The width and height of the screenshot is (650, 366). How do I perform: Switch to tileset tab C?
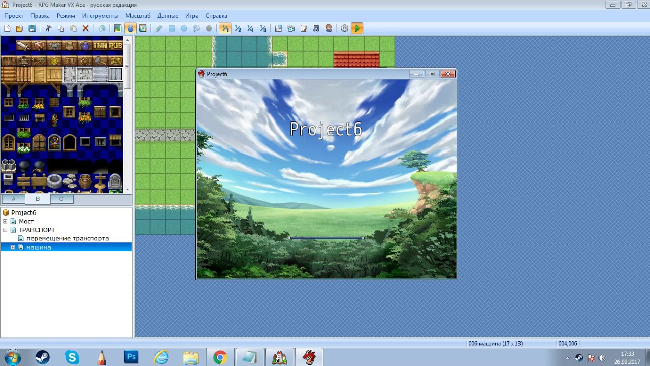coord(61,199)
